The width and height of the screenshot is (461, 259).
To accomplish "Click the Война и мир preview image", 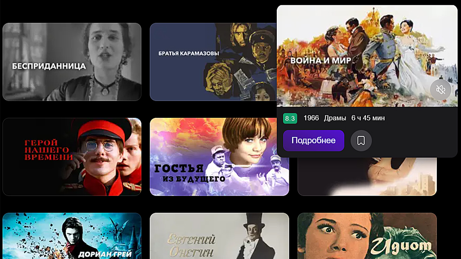I will point(367,56).
